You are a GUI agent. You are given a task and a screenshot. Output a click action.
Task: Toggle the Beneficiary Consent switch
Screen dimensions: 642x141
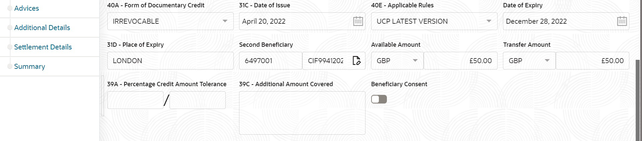pos(379,99)
